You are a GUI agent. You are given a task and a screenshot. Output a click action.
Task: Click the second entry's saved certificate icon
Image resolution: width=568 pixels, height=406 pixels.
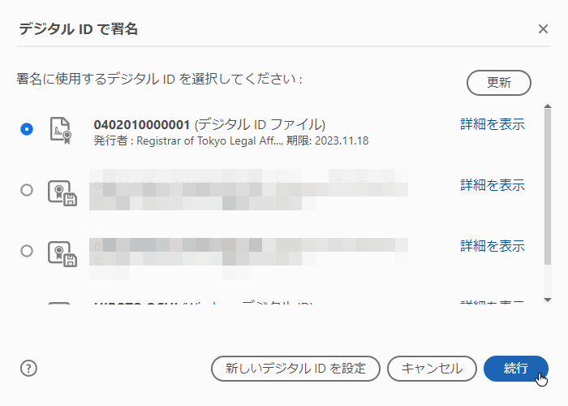coord(61,192)
